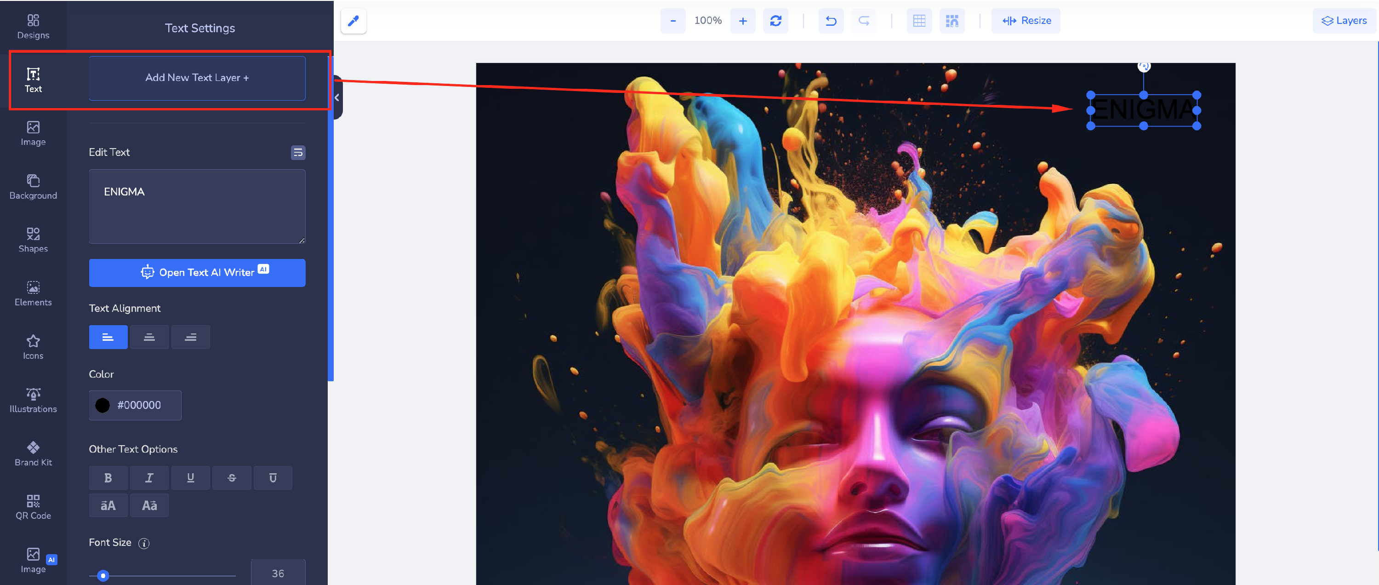This screenshot has width=1379, height=585.
Task: Open the Resize options
Action: 1026,21
